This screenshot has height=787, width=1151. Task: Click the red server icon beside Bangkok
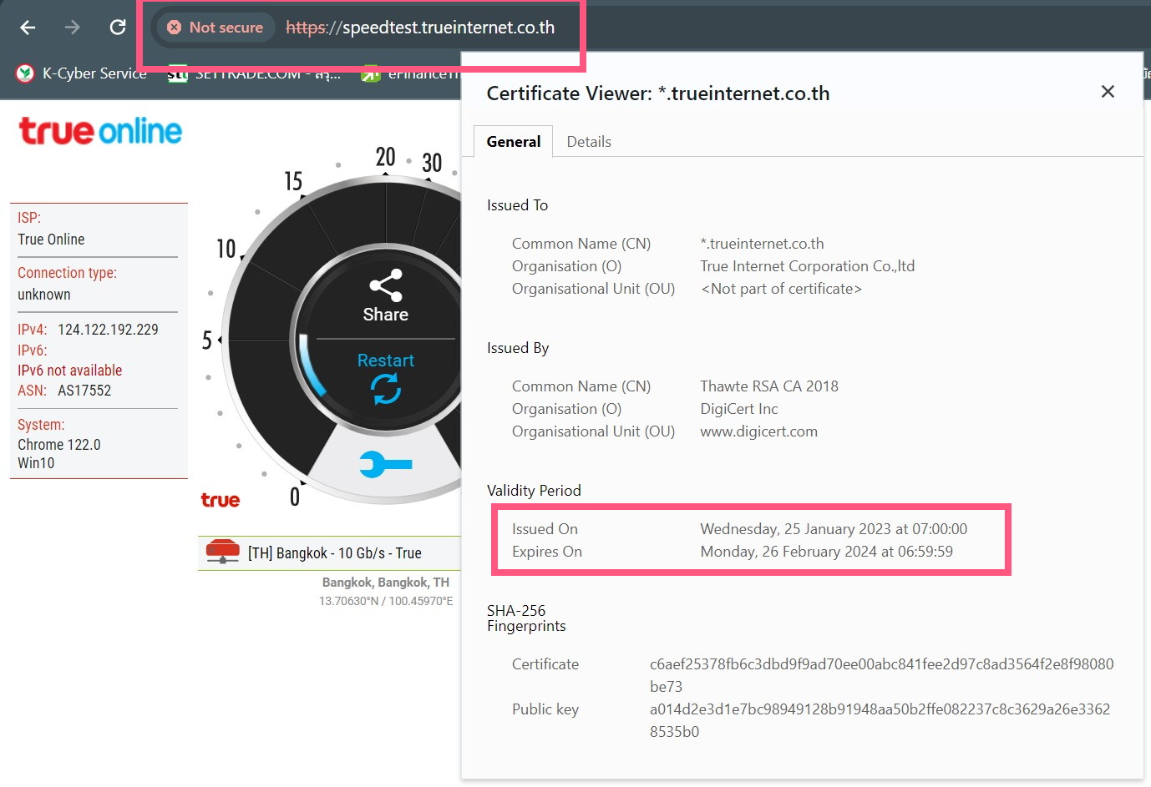click(222, 552)
